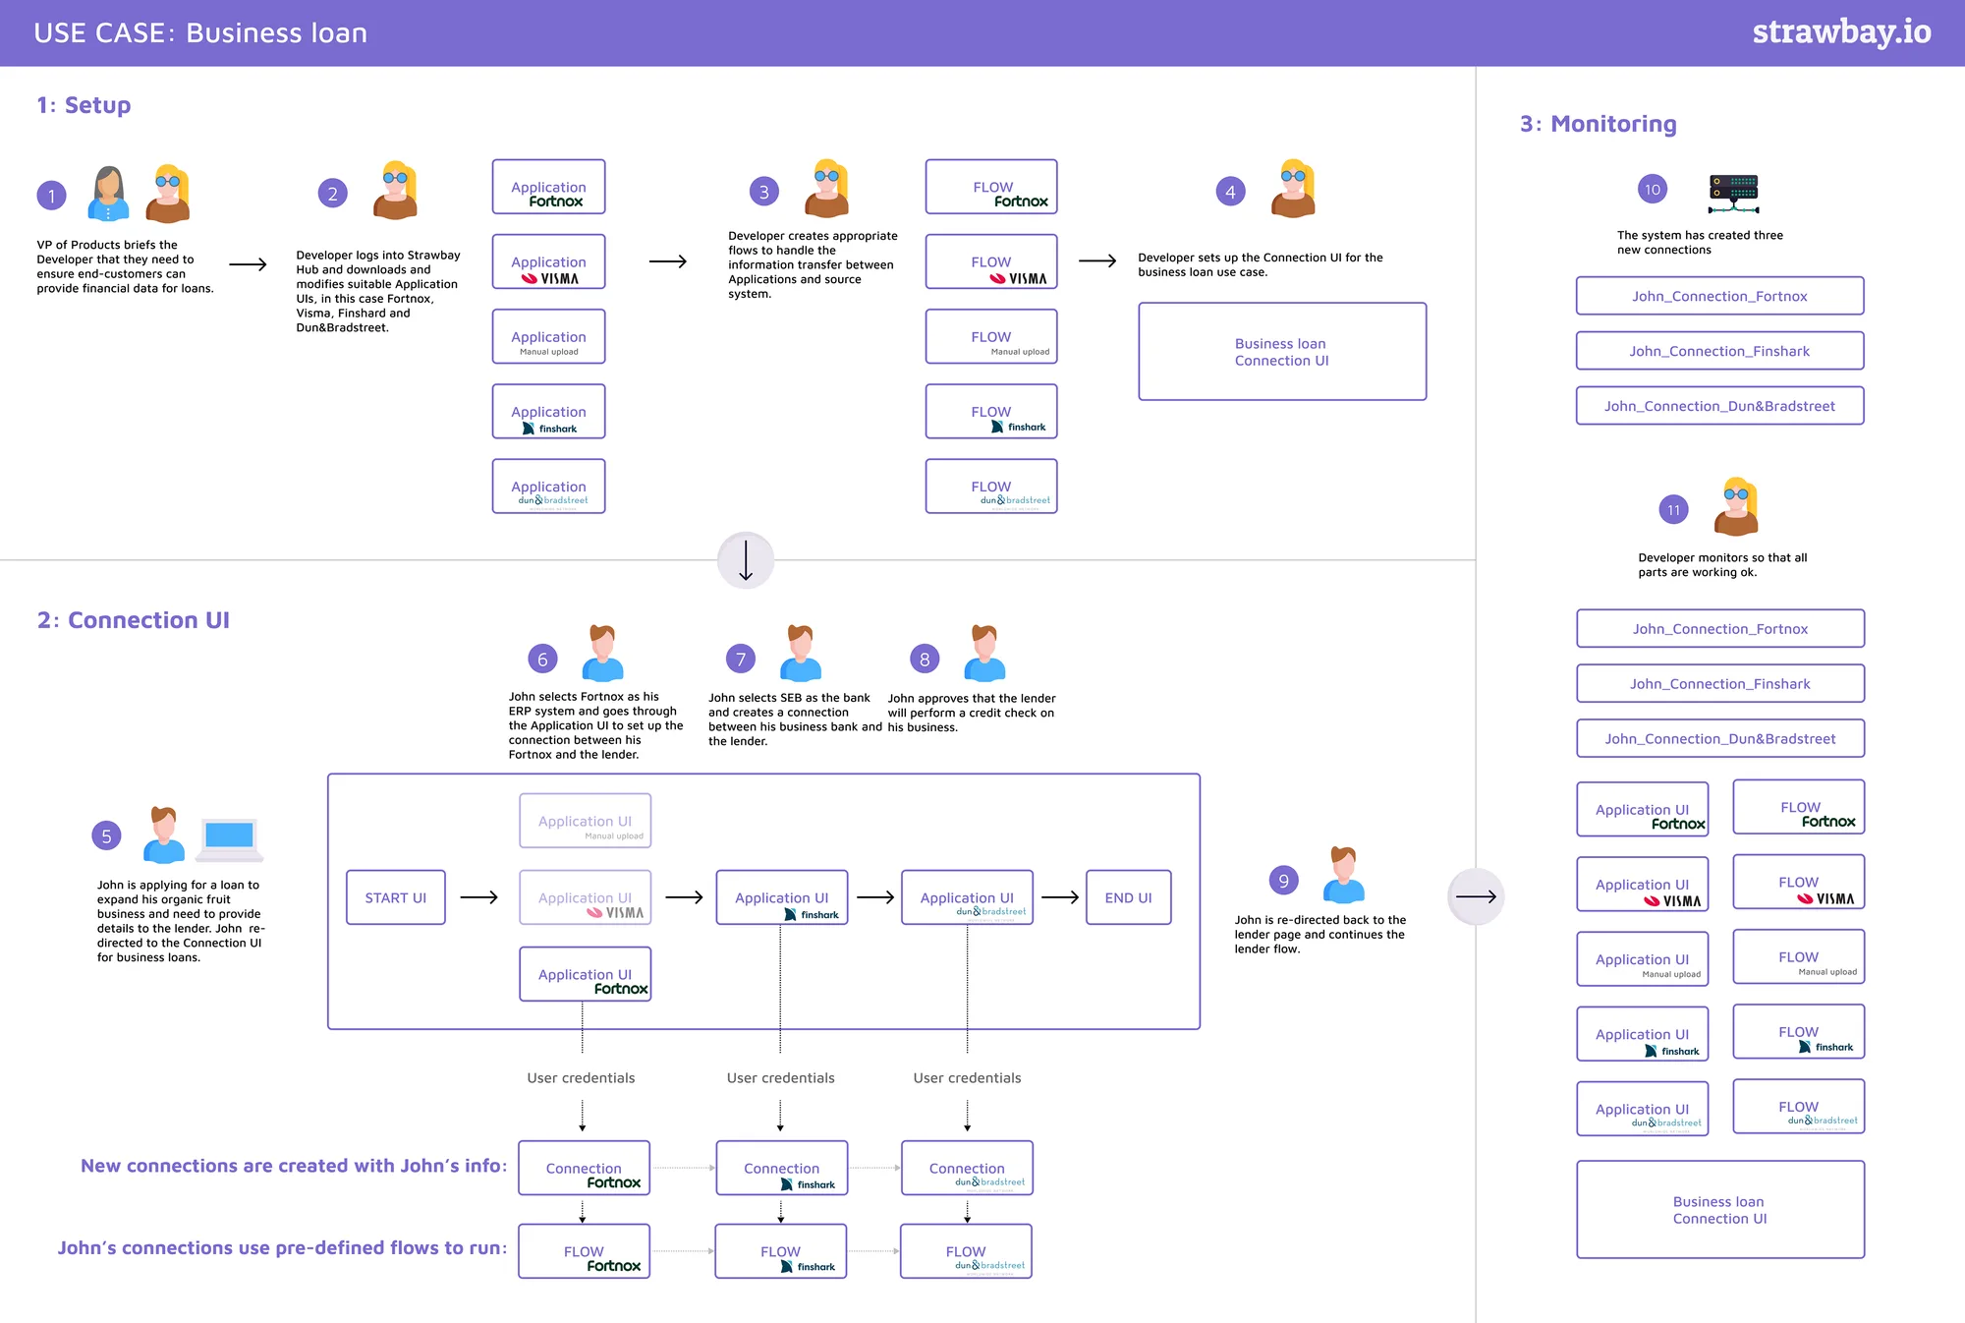
Task: Open the Connection dun&bradstreet box
Action: (x=967, y=1168)
